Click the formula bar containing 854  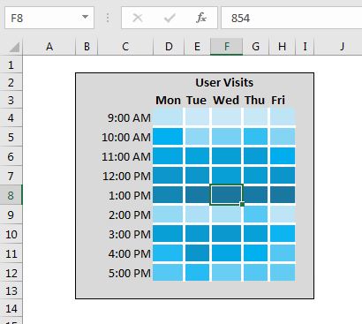(x=291, y=18)
